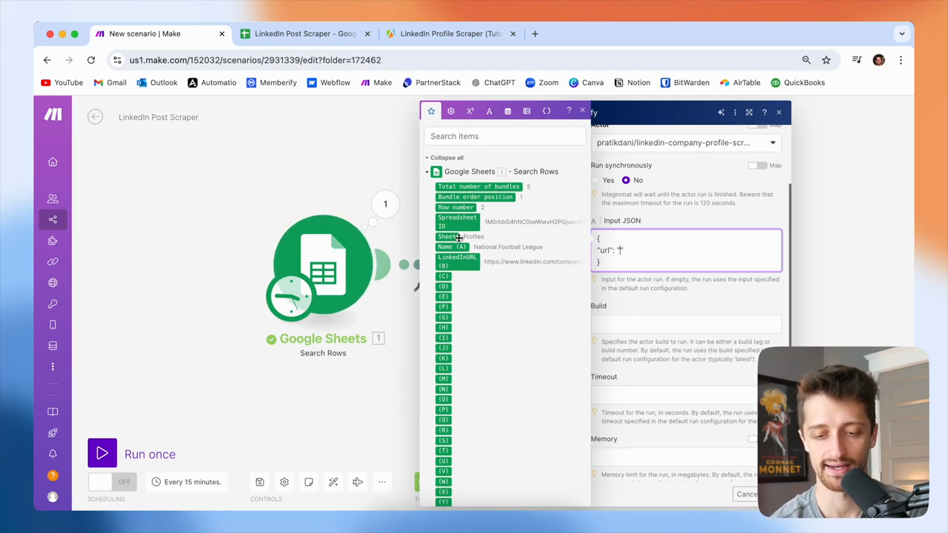Viewport: 948px width, 533px height.
Task: Insert the Name (A) variable pill
Action: (x=452, y=247)
